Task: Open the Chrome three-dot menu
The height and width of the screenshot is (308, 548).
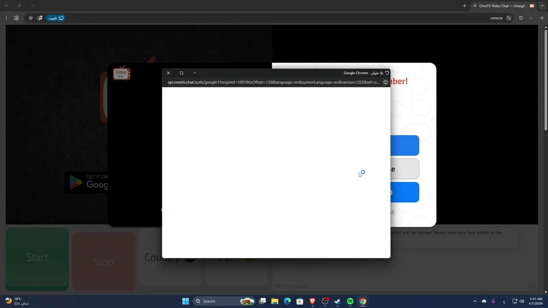Action: [6, 18]
